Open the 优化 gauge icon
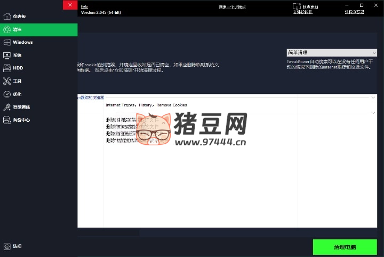Image resolution: width=384 pixels, height=257 pixels. (x=7, y=94)
